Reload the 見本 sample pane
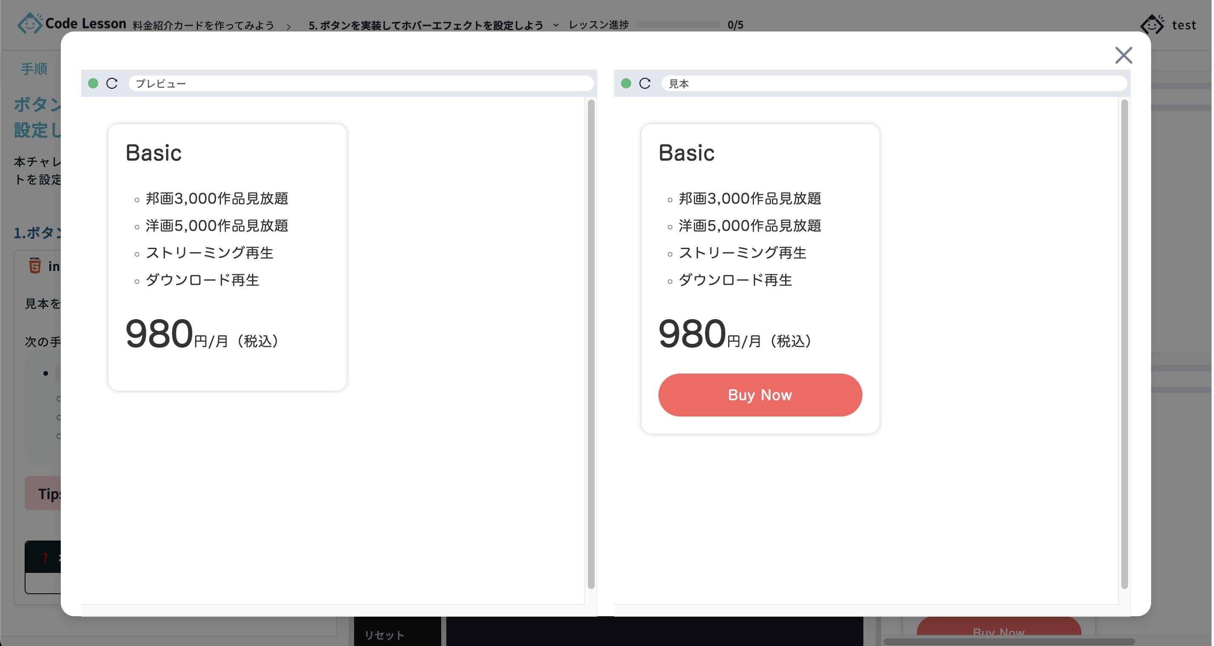1214x646 pixels. click(645, 83)
